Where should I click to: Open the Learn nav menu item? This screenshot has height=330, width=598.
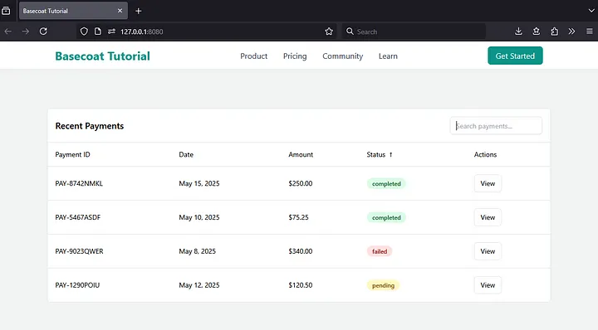[388, 56]
